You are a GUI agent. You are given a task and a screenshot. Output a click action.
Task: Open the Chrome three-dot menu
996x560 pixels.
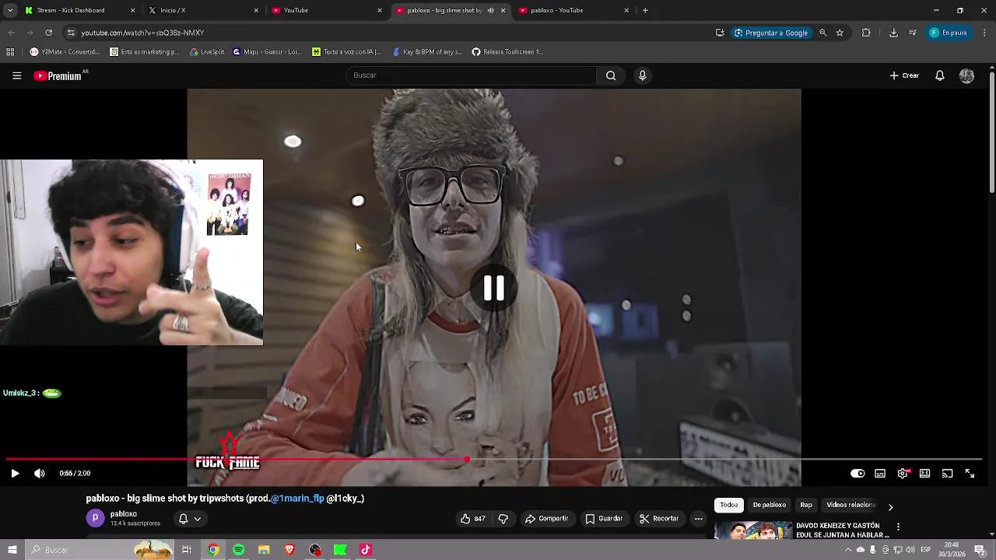coord(985,33)
